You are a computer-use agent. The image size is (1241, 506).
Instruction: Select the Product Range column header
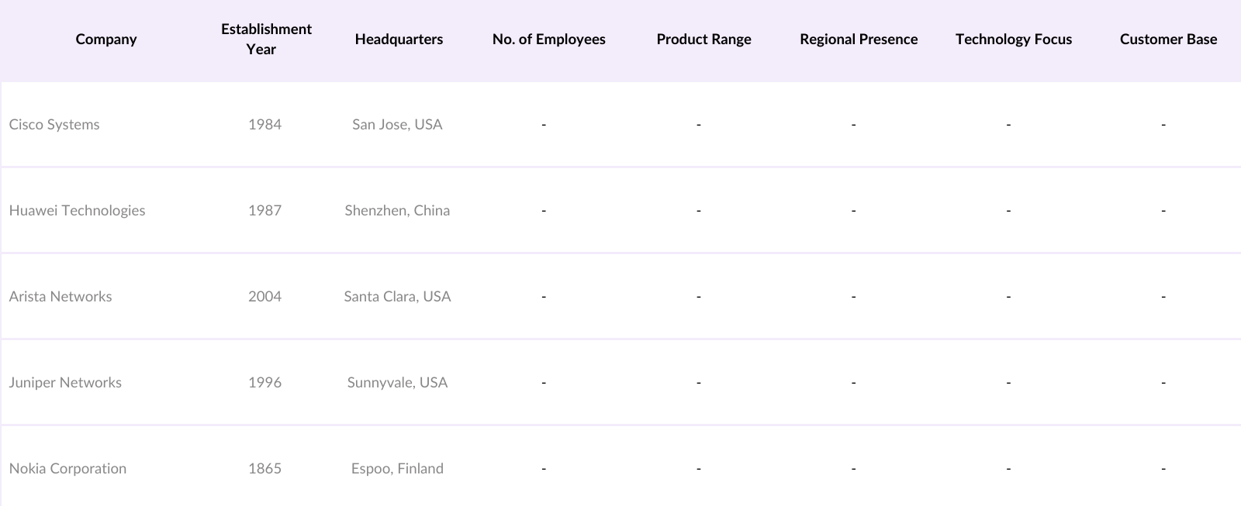(703, 40)
